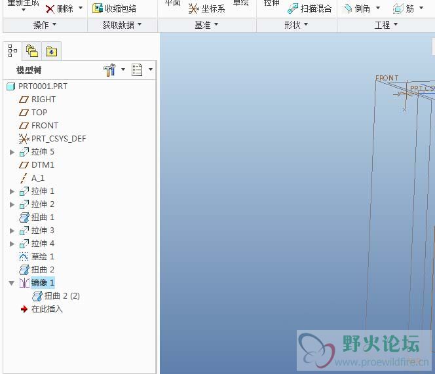Click the 拉伸 5 extrude icon
The width and height of the screenshot is (435, 374).
(24, 152)
